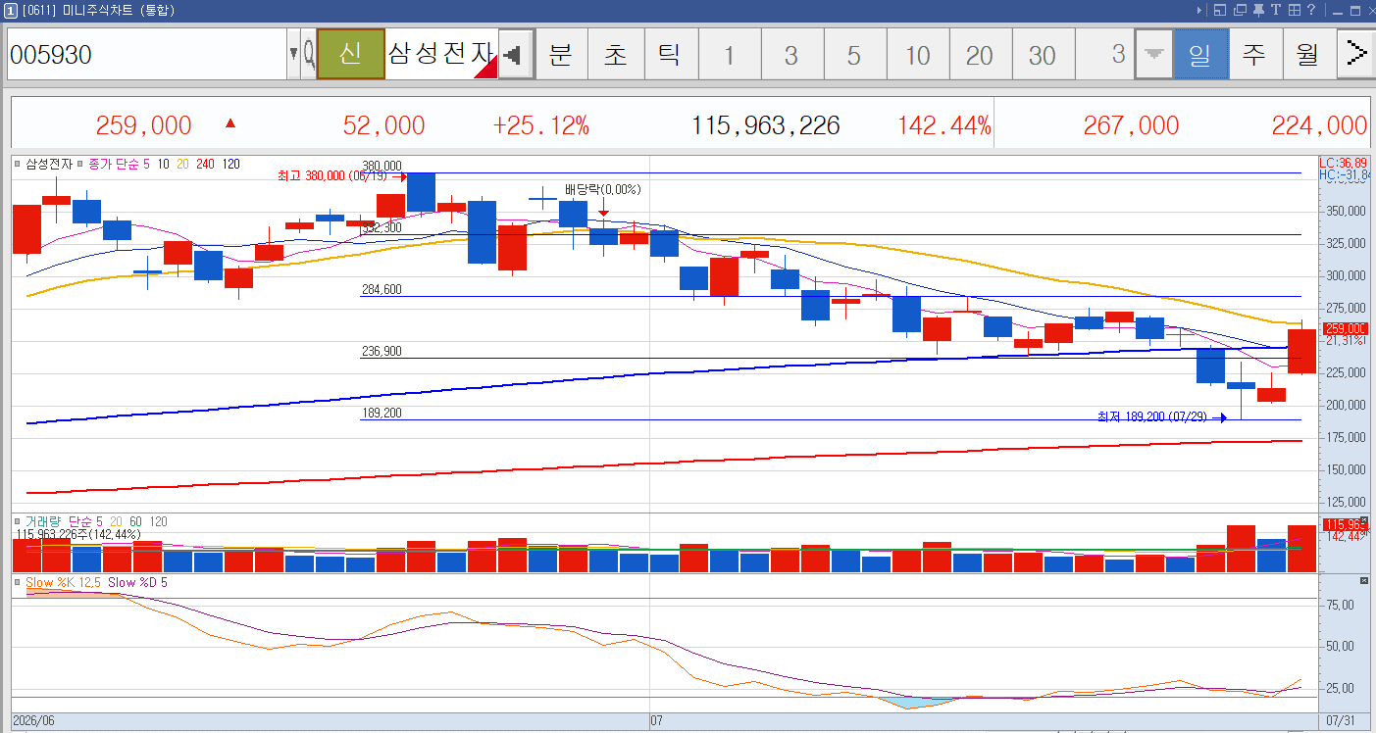1376x733 pixels.
Task: Click the red 259,000 price tag on y-axis
Action: (1345, 329)
